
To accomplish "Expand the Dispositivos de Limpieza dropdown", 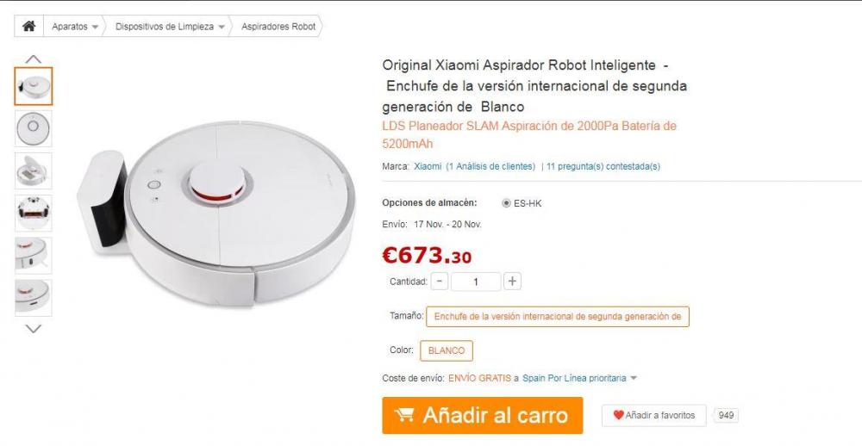I will (x=221, y=27).
